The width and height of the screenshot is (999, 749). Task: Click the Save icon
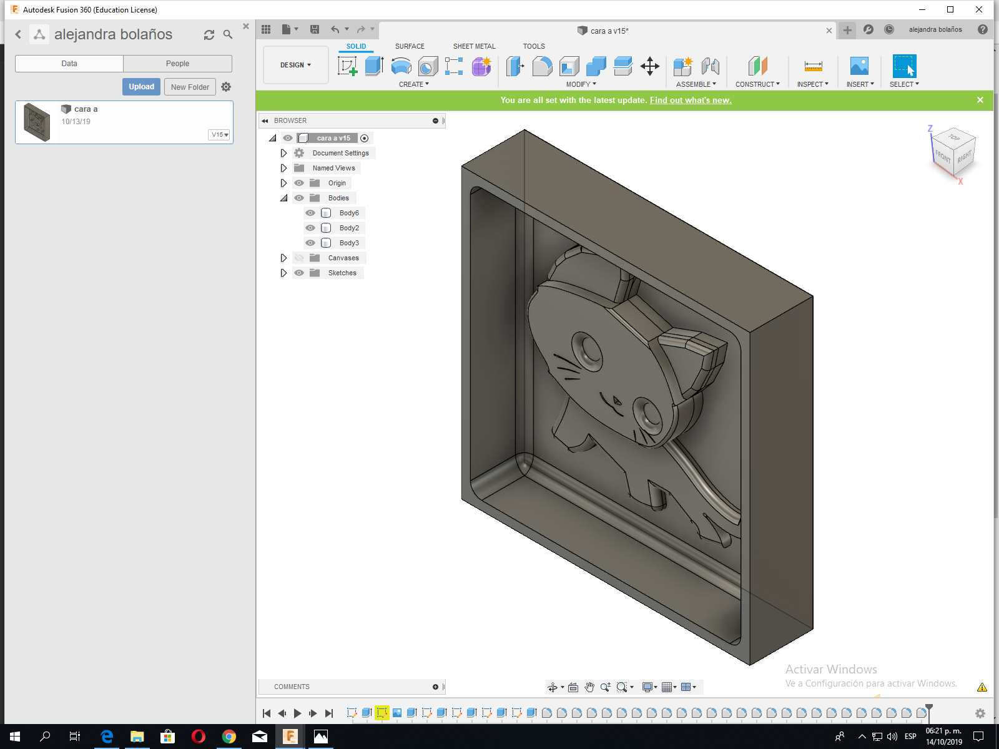coord(315,29)
